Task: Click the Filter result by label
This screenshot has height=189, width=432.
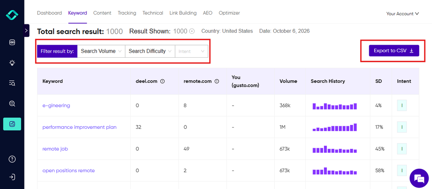Action: 57,51
